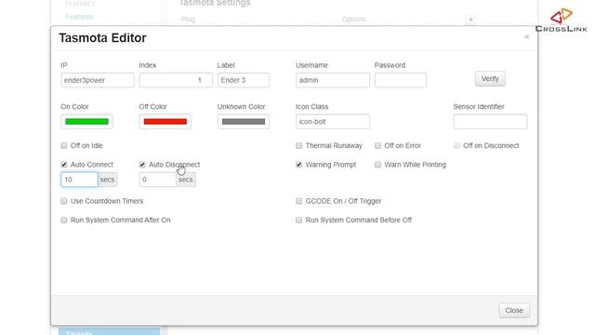
Task: Click the Icon Class field with icon-bolt
Action: coord(333,122)
